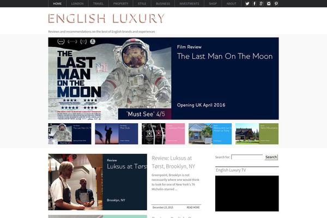Image resolution: width=327 pixels, height=218 pixels.
Task: Open the ABOUT menu item
Action: (x=231, y=4)
